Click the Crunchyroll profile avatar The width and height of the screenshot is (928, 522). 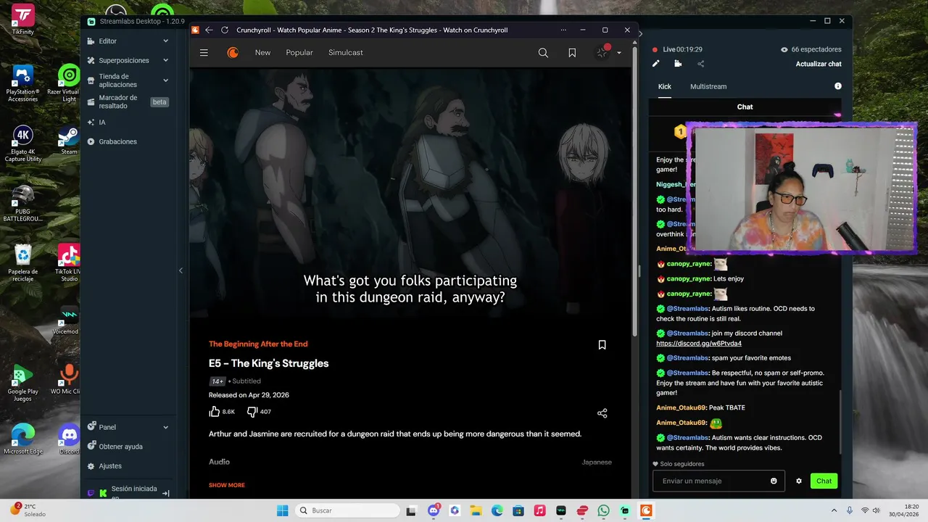point(602,52)
